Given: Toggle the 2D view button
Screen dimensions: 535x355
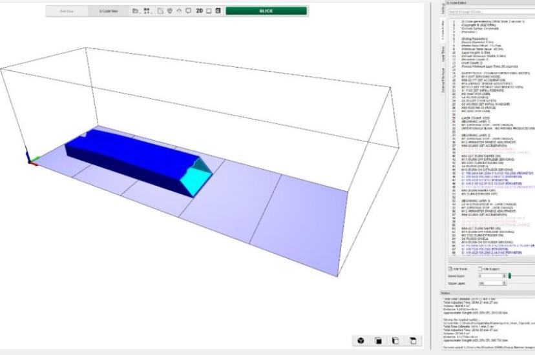Looking at the screenshot, I should coord(199,11).
